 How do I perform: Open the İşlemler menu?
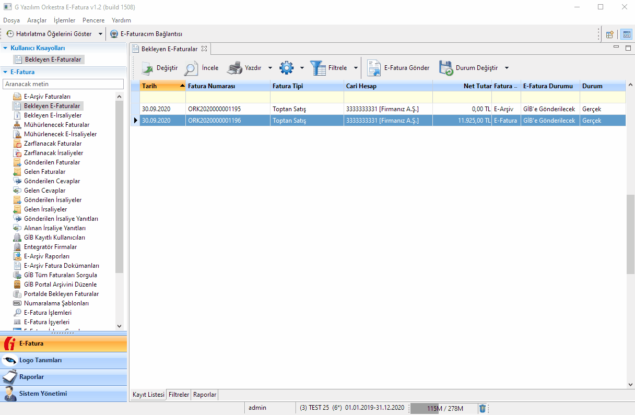tap(64, 20)
